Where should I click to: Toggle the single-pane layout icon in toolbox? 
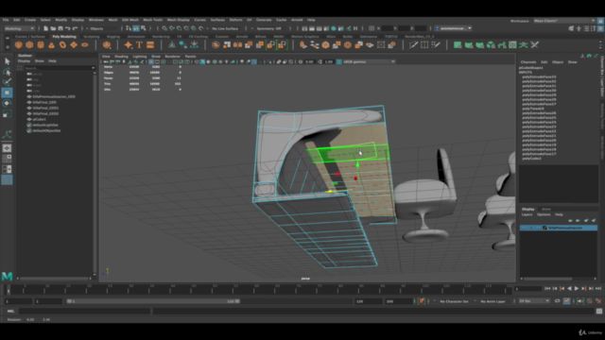pyautogui.click(x=7, y=148)
